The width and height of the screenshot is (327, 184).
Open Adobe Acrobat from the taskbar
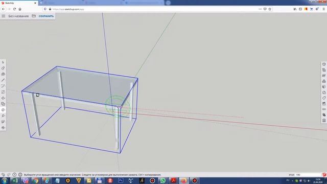(173, 180)
